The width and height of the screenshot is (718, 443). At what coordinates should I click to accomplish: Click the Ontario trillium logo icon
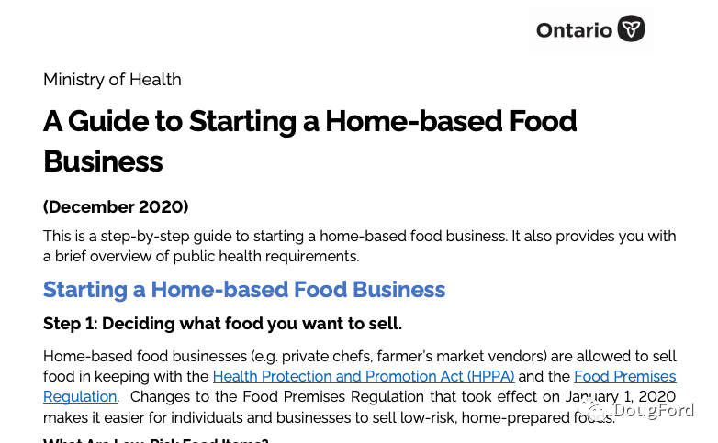pos(631,29)
